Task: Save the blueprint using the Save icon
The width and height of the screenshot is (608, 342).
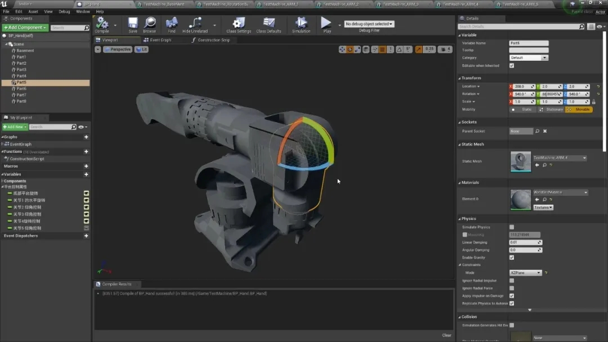Action: click(133, 23)
